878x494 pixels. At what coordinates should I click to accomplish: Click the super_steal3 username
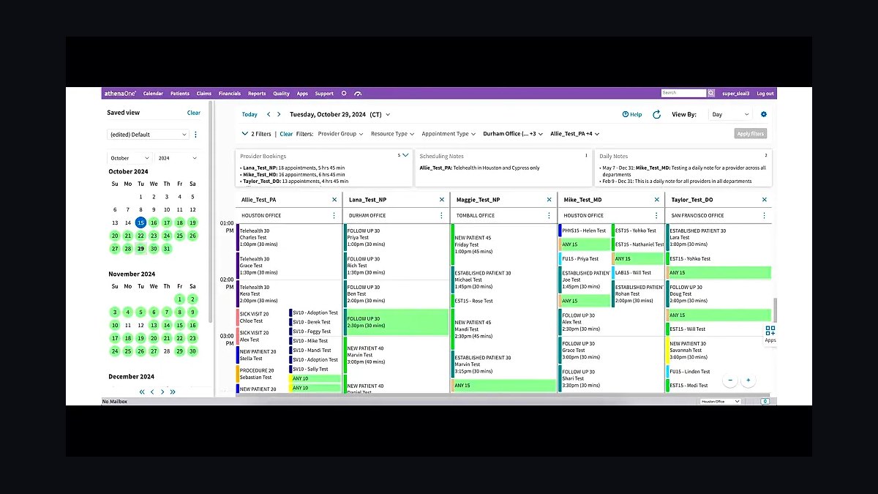coord(736,94)
